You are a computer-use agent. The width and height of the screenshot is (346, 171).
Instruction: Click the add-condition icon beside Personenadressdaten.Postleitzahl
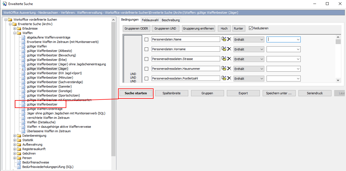[224, 78]
